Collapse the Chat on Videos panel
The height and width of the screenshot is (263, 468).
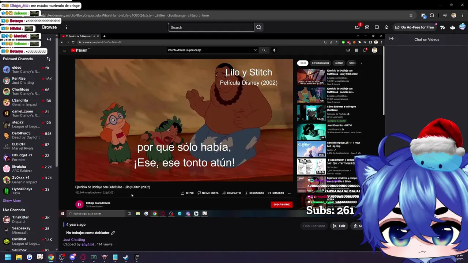pyautogui.click(x=391, y=39)
